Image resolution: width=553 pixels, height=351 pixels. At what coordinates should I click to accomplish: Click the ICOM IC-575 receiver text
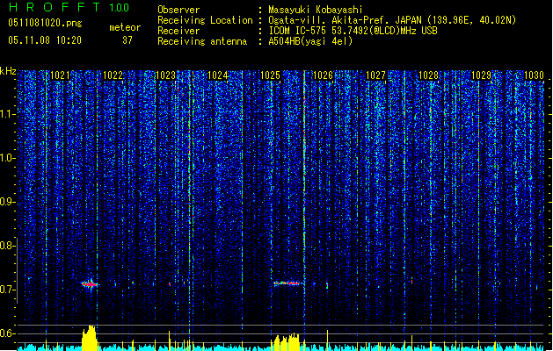point(353,31)
